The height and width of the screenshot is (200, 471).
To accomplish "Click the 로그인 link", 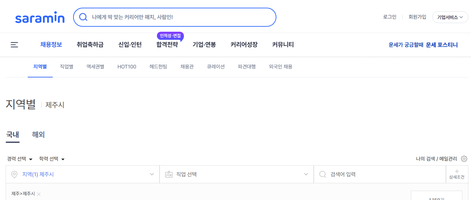I will [390, 16].
